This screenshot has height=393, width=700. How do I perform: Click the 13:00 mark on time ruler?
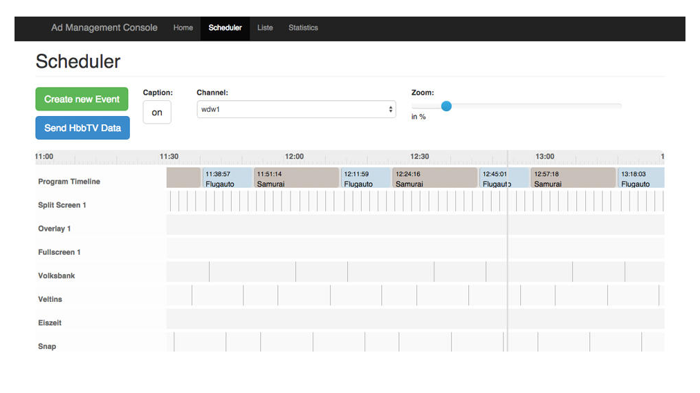(545, 156)
